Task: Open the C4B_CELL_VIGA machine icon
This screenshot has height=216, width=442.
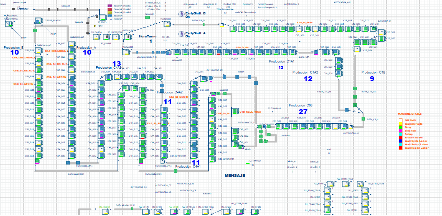Action: [235, 112]
